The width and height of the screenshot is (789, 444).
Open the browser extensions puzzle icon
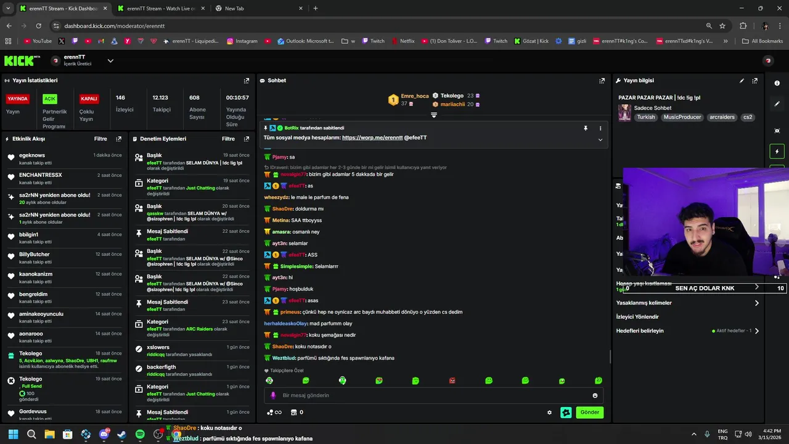click(x=743, y=26)
